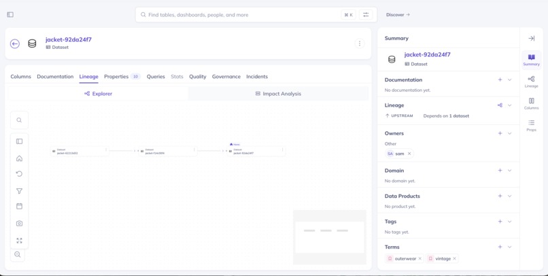Collapse the Terms section chevron
The height and width of the screenshot is (276, 548).
(509, 247)
